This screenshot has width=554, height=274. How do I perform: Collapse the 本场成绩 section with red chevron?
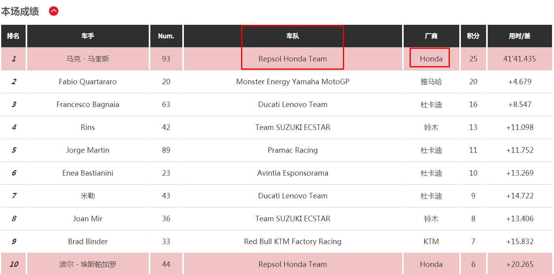[x=54, y=11]
